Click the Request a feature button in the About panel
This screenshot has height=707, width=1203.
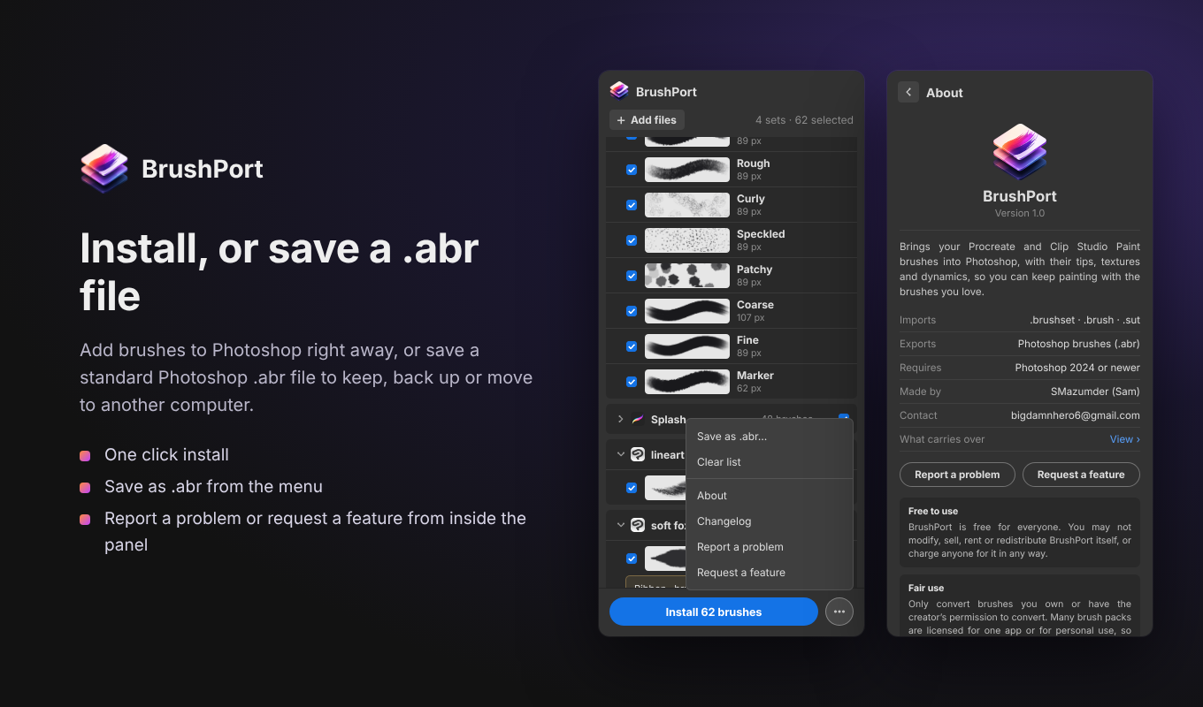point(1081,475)
